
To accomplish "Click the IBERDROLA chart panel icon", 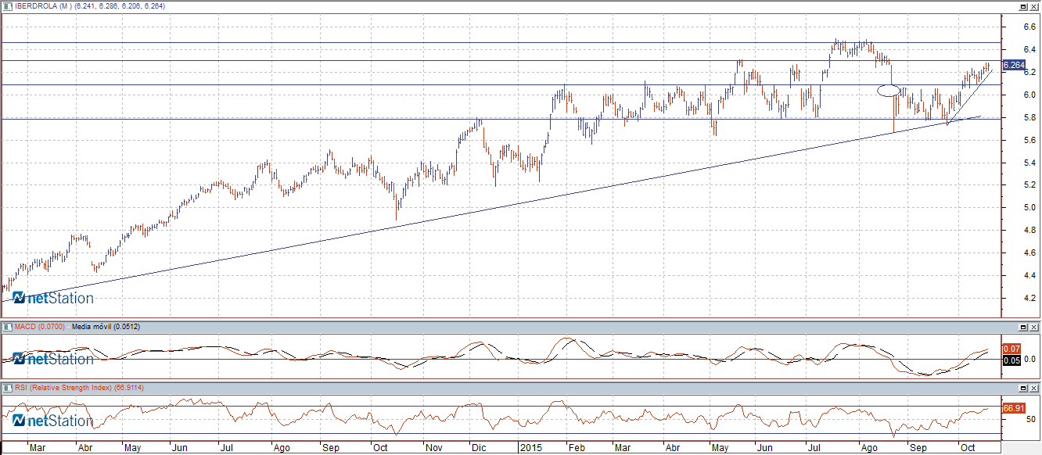I will pos(7,5).
